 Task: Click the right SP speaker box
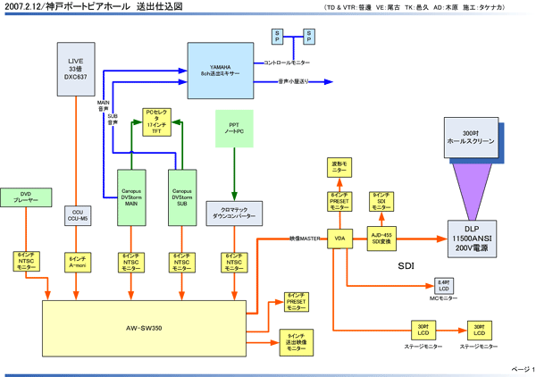[309, 36]
